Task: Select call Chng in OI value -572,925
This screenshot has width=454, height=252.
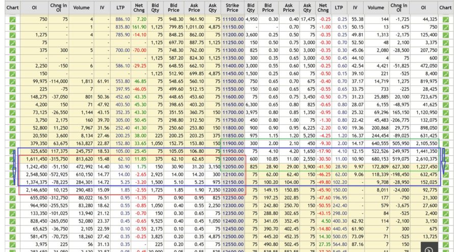Action: click(x=59, y=175)
